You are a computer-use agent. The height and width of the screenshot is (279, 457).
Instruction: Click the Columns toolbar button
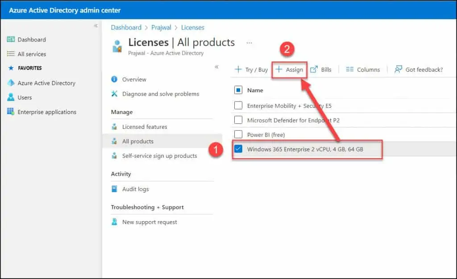tap(363, 70)
